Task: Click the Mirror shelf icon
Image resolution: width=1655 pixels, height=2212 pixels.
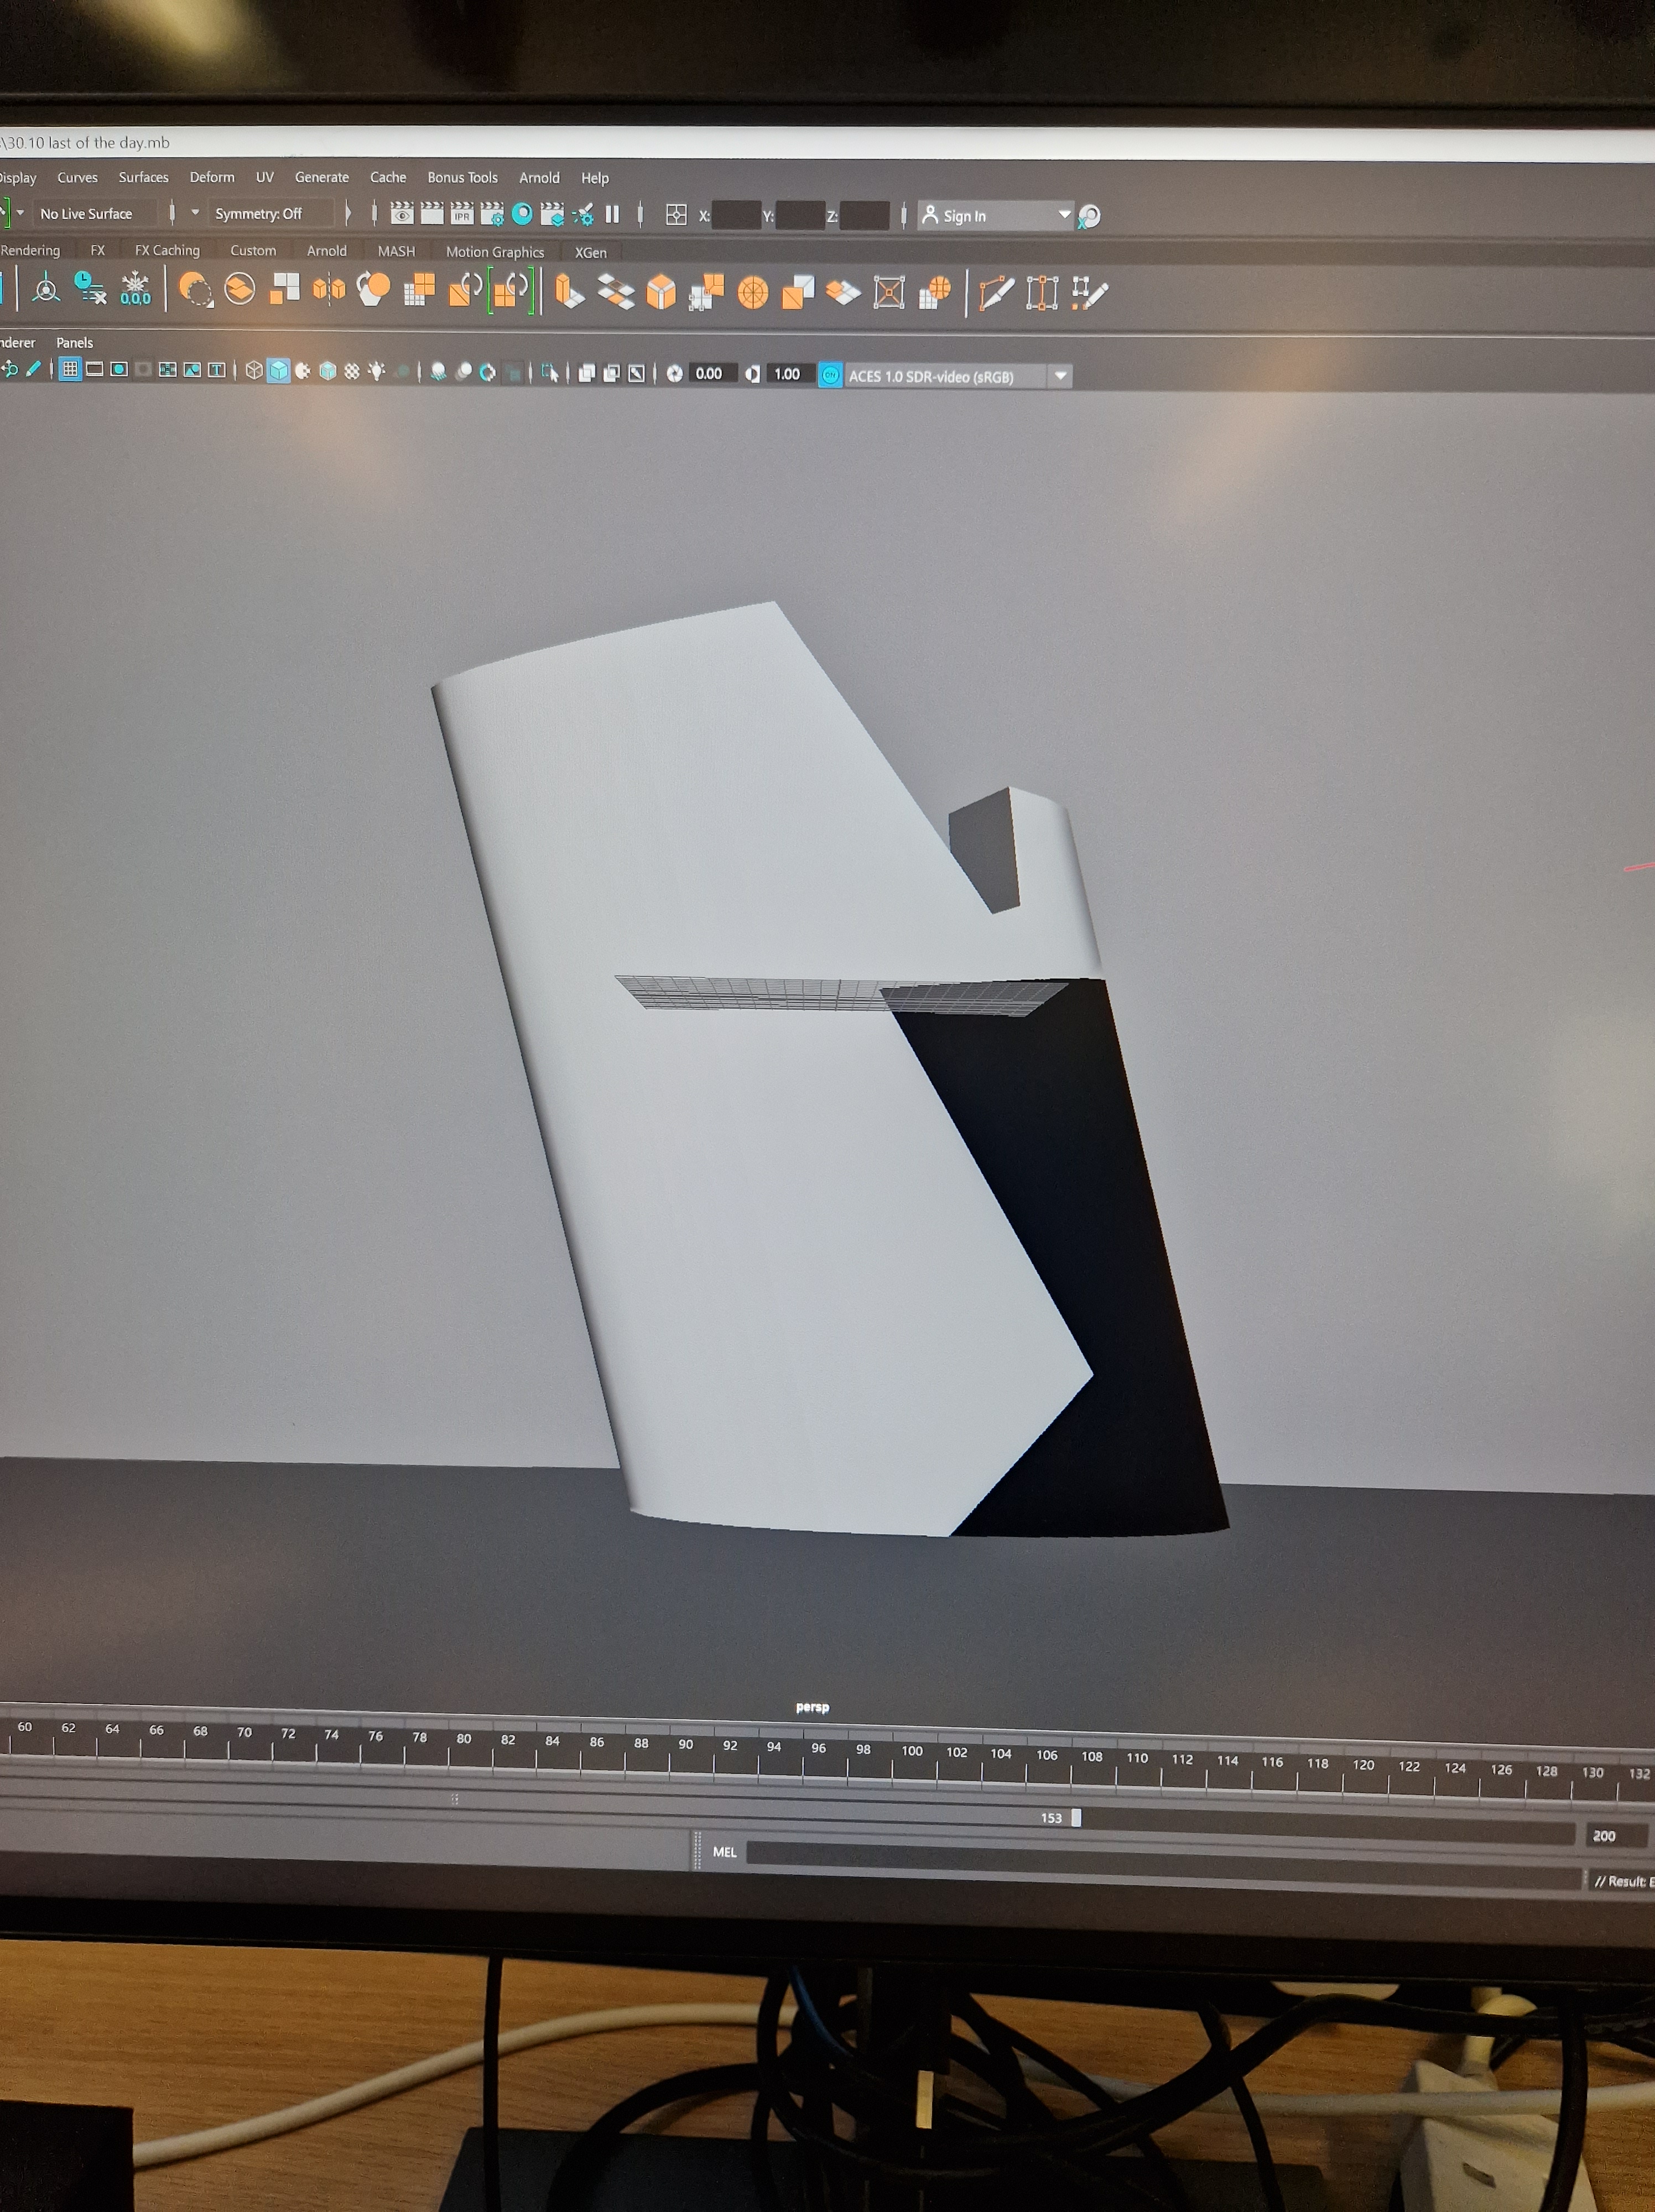Action: pos(329,290)
